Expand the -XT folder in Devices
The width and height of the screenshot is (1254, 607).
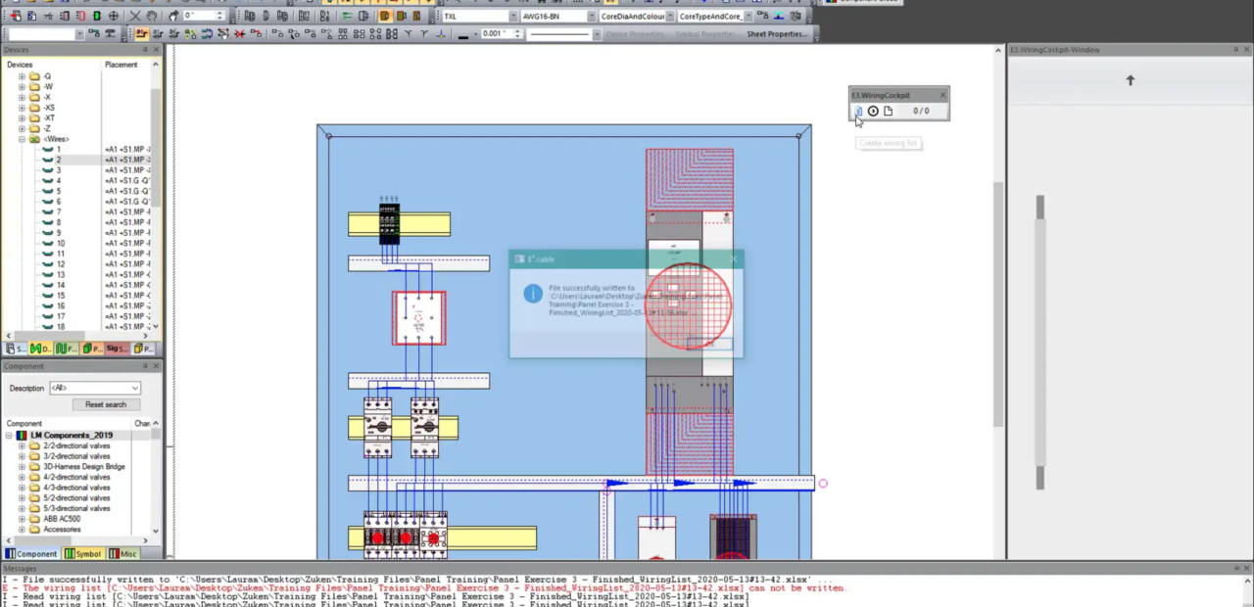[22, 118]
